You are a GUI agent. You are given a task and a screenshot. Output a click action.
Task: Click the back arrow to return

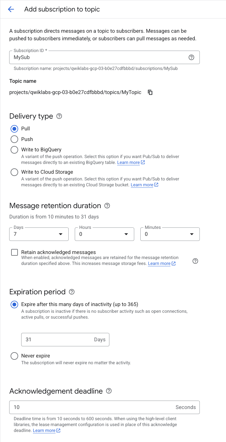pyautogui.click(x=11, y=9)
